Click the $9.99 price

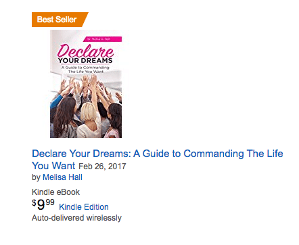43,204
